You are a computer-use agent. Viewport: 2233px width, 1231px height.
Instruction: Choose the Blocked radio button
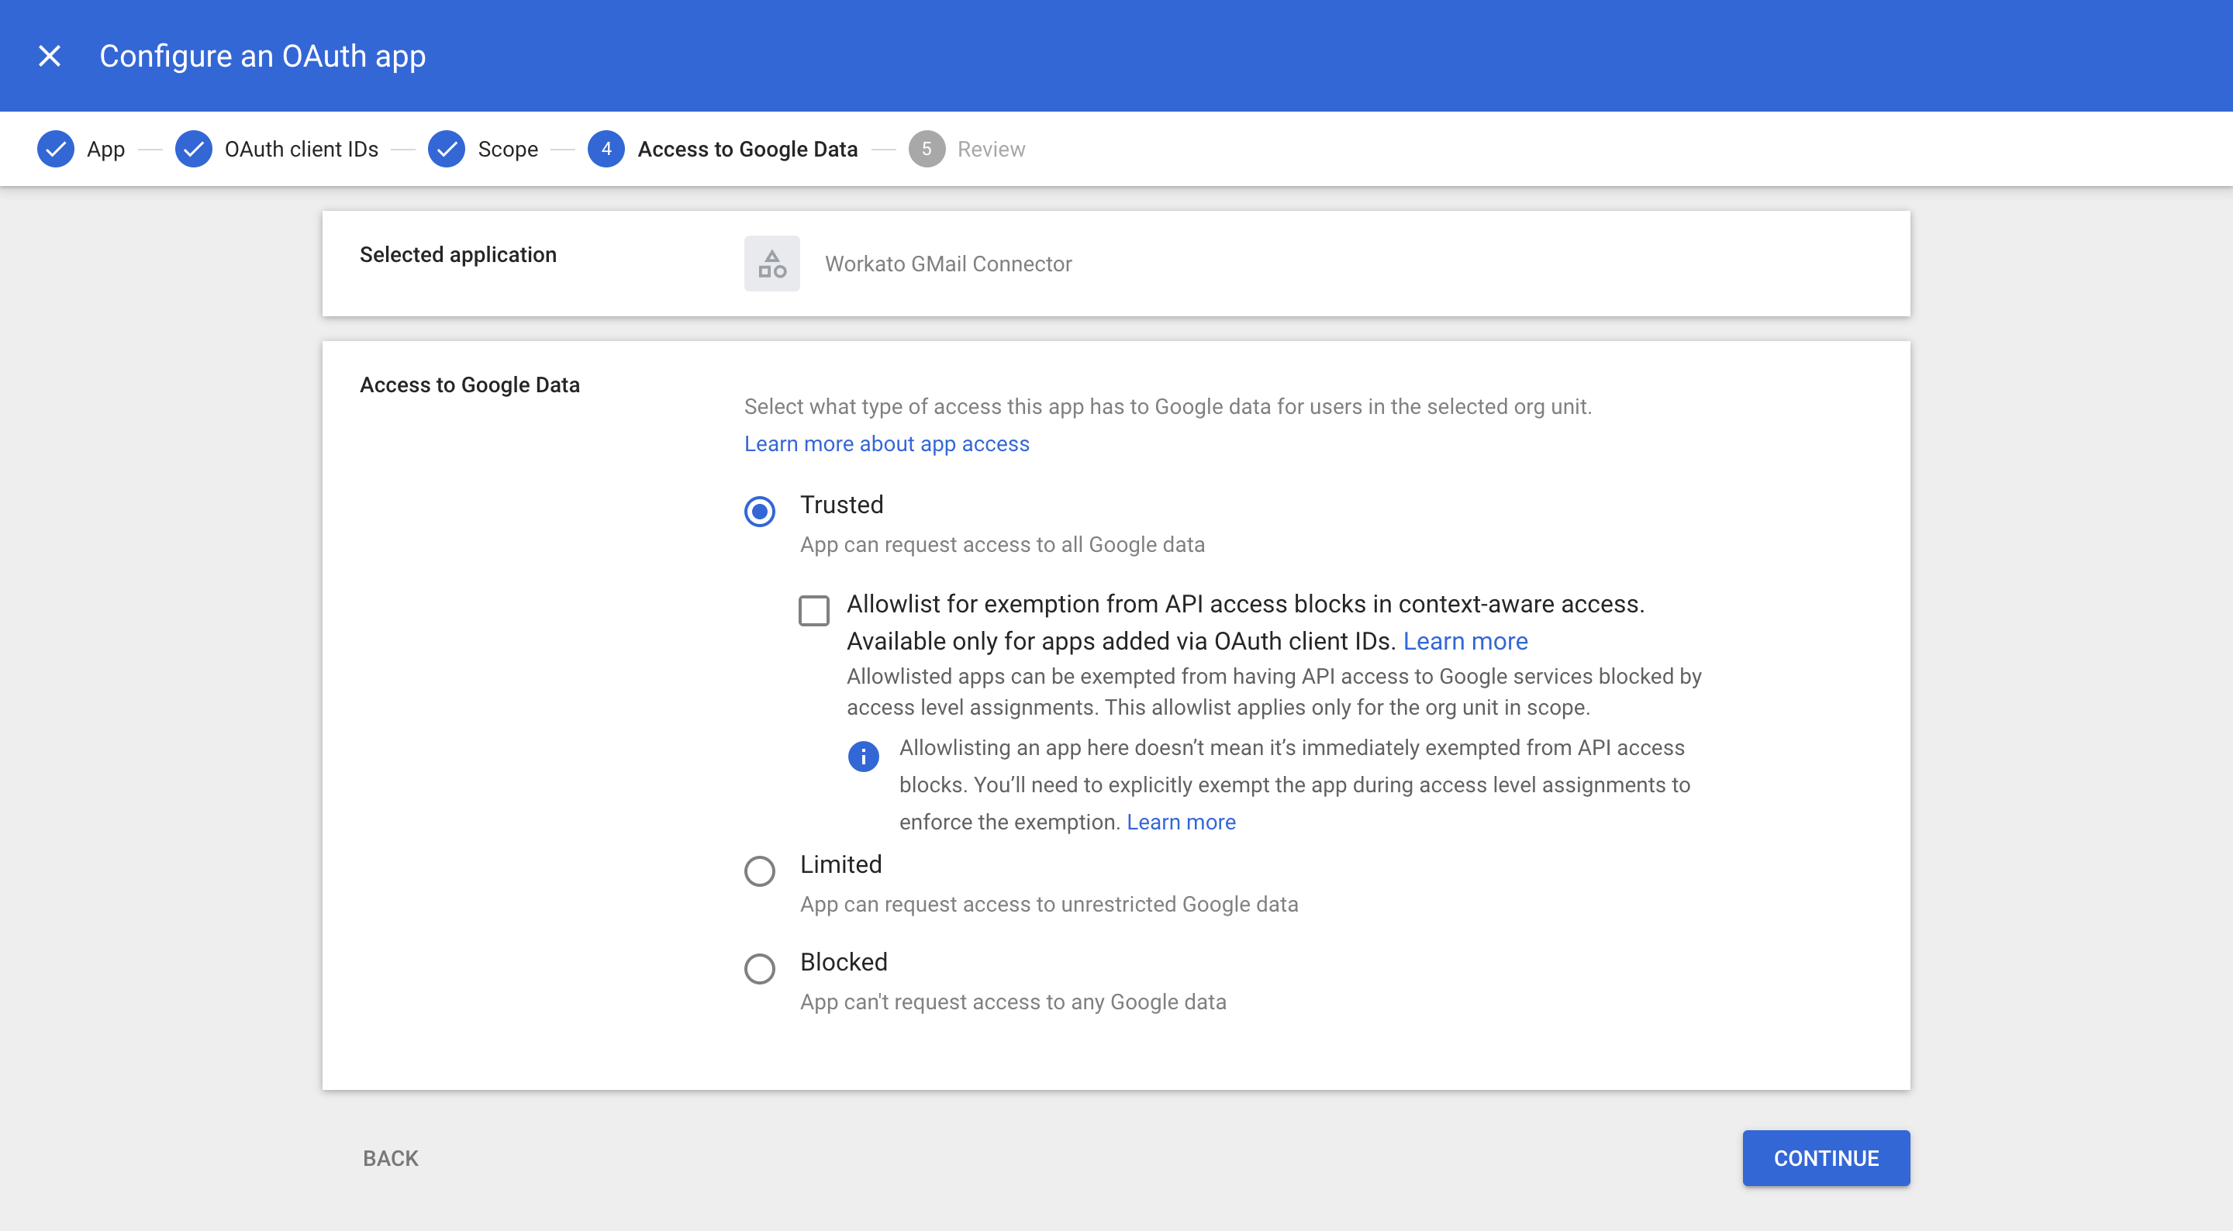759,968
